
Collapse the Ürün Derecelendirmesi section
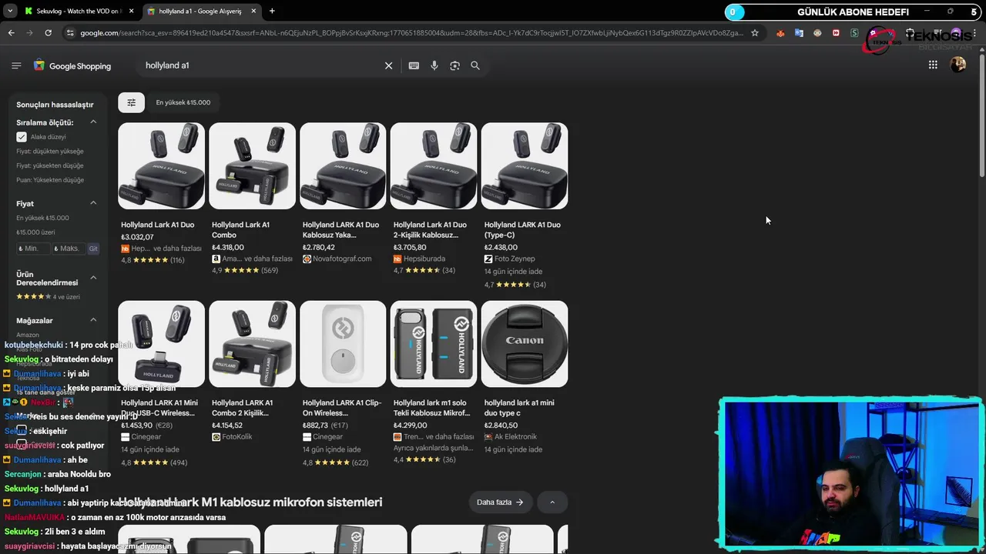pos(93,277)
